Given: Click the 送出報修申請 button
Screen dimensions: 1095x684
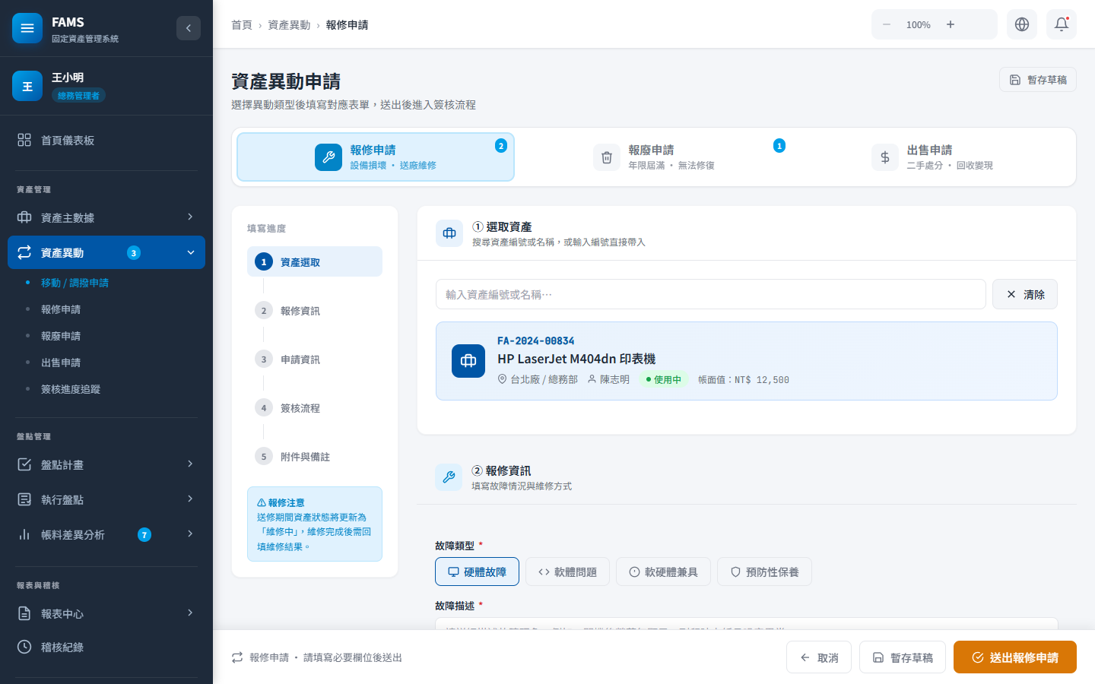Looking at the screenshot, I should 1014,657.
